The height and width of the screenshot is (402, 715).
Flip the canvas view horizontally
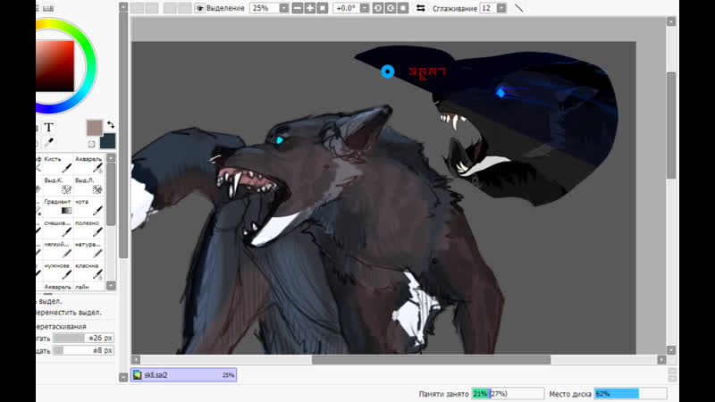(421, 8)
